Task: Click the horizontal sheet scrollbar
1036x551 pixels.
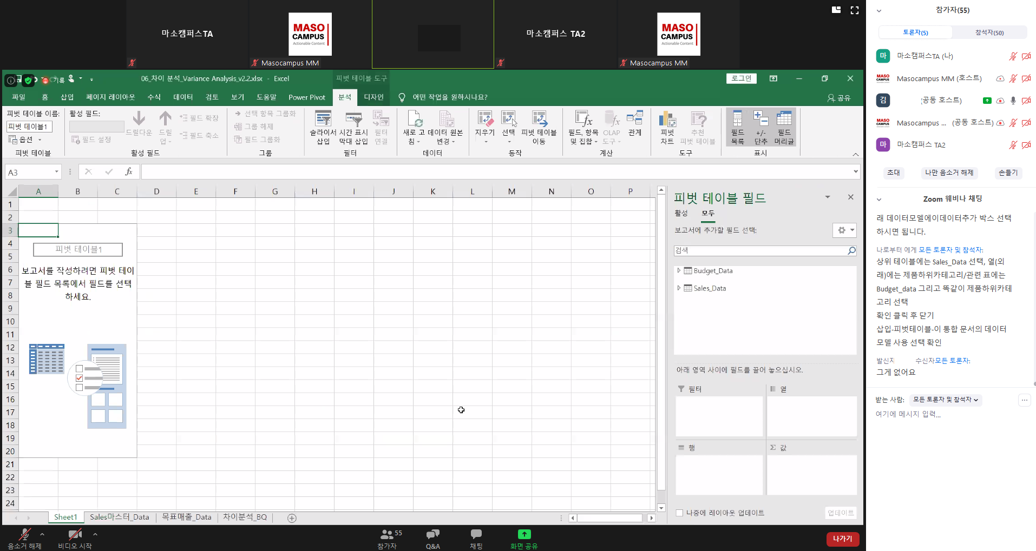Action: point(609,518)
